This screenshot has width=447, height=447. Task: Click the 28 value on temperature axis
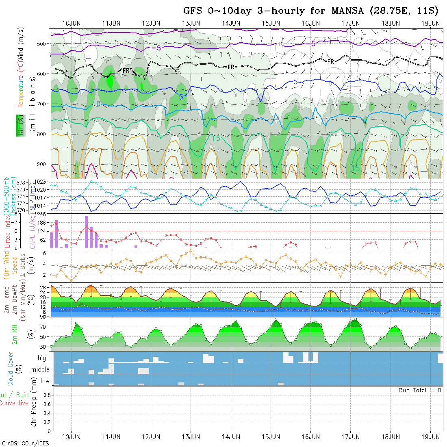click(43, 288)
